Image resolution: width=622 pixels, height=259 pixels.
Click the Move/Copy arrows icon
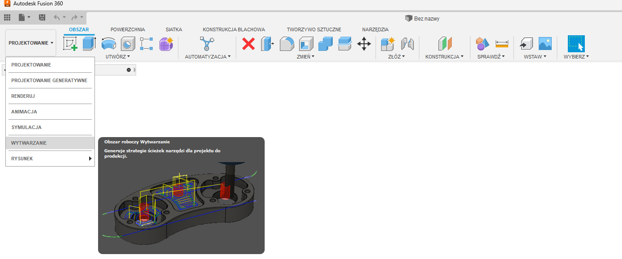[x=364, y=44]
